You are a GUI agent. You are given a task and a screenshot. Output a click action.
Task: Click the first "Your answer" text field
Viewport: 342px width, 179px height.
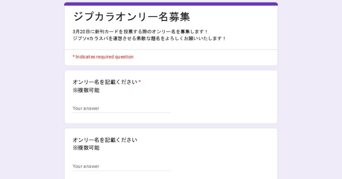121,108
